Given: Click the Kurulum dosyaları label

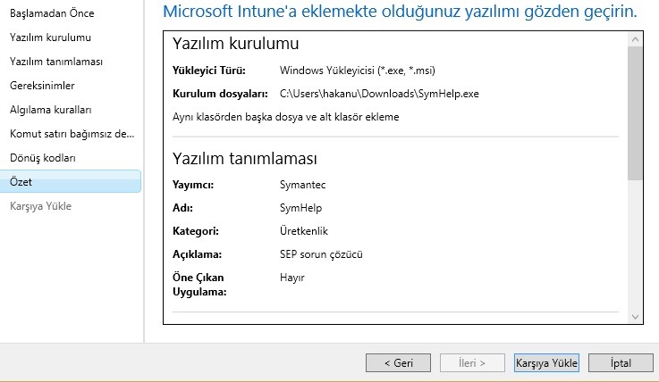Looking at the screenshot, I should (x=220, y=94).
